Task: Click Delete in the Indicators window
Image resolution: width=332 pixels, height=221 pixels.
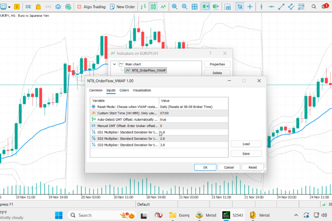Action: click(x=217, y=73)
